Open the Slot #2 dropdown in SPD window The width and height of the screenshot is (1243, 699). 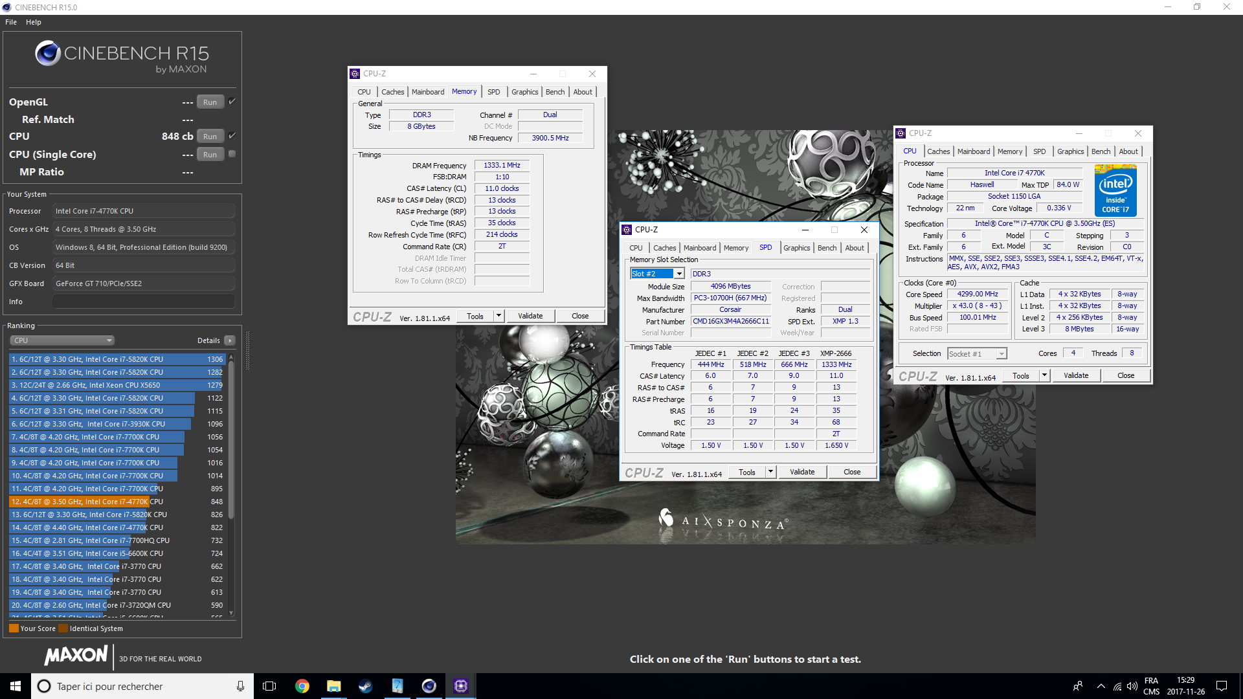click(x=679, y=274)
